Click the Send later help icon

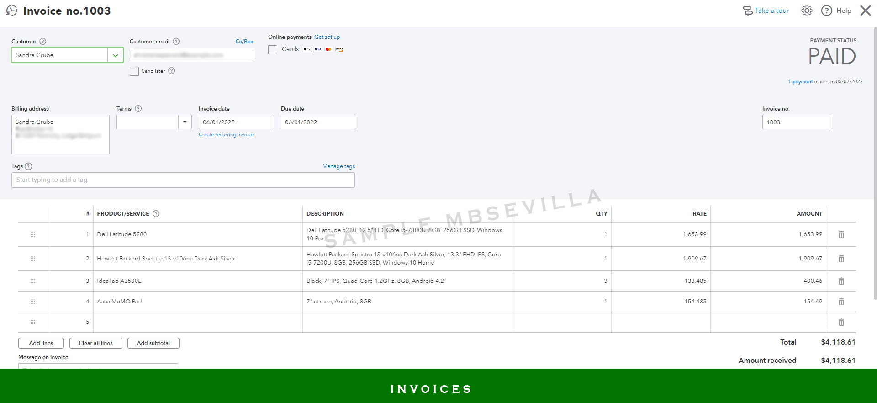point(172,71)
